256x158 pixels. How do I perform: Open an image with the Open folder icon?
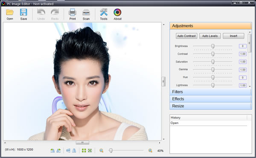[10, 14]
